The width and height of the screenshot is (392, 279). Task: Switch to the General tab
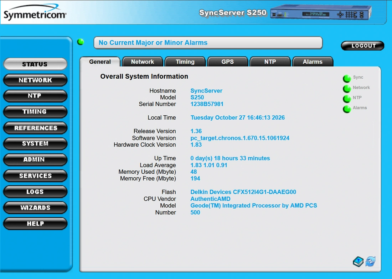(x=100, y=62)
